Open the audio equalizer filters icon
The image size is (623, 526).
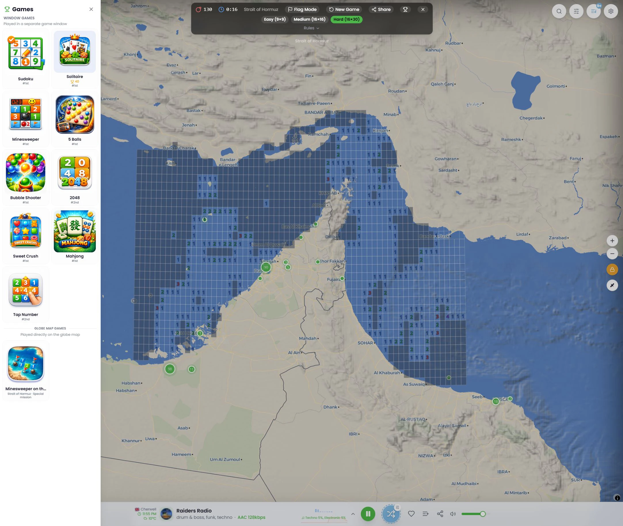pyautogui.click(x=576, y=11)
